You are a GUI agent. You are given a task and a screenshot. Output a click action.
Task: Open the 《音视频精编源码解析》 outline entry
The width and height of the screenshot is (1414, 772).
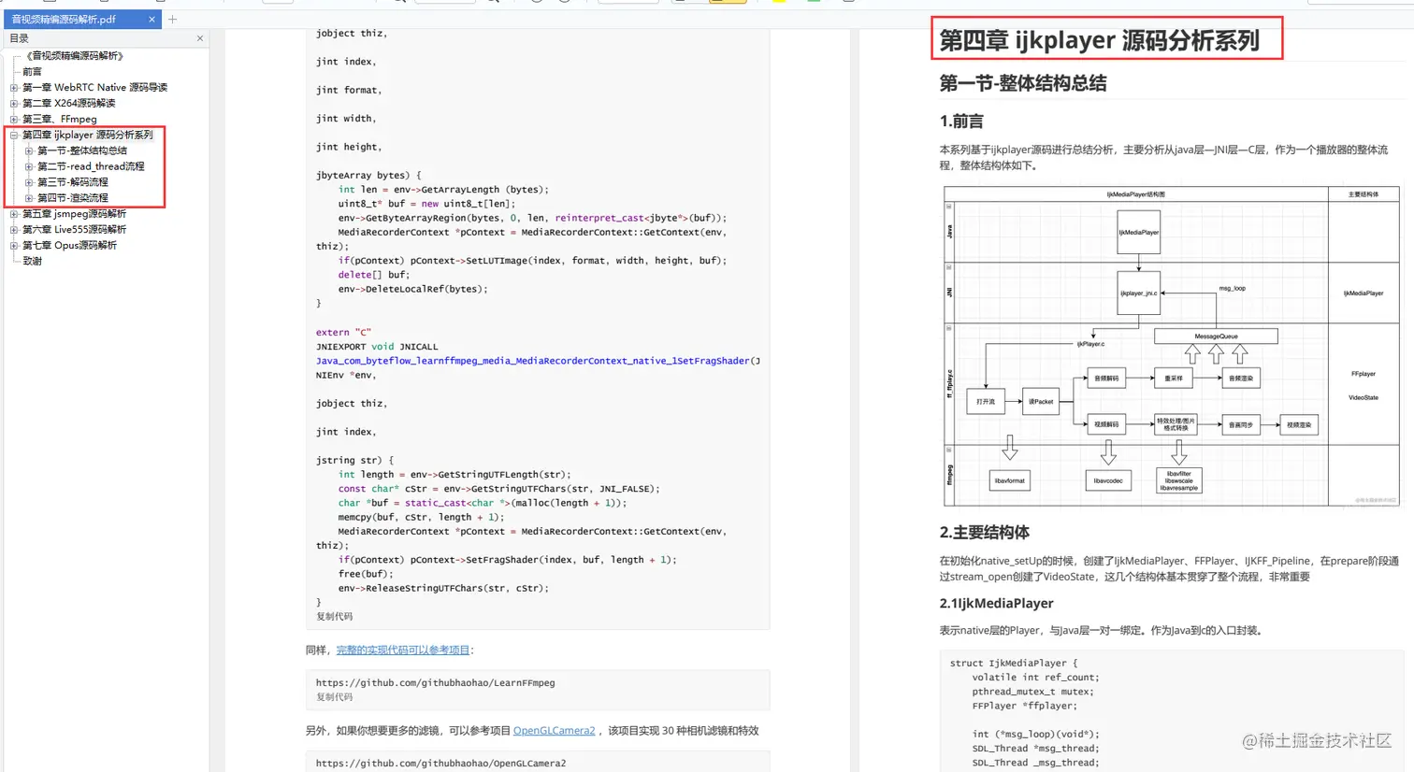coord(75,56)
